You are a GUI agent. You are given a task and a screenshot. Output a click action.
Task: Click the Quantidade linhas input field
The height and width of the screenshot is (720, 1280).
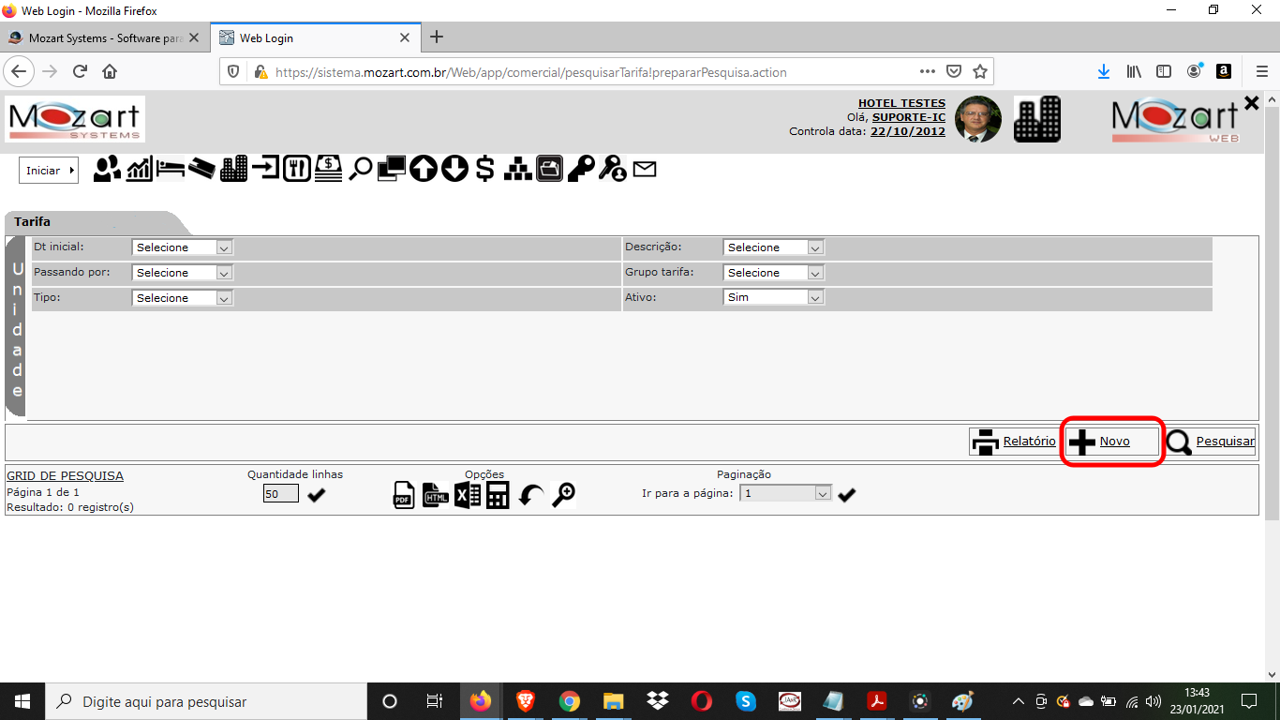pos(281,493)
